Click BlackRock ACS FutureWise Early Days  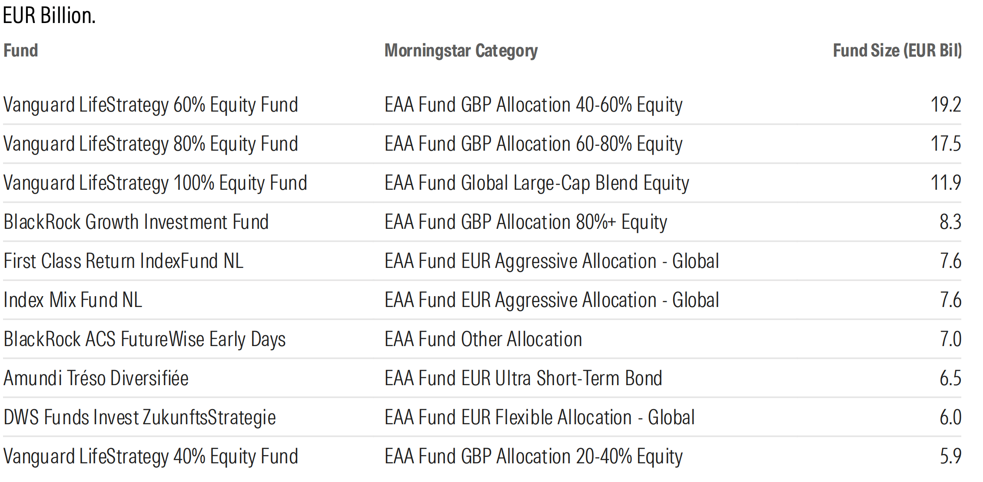[x=145, y=340]
